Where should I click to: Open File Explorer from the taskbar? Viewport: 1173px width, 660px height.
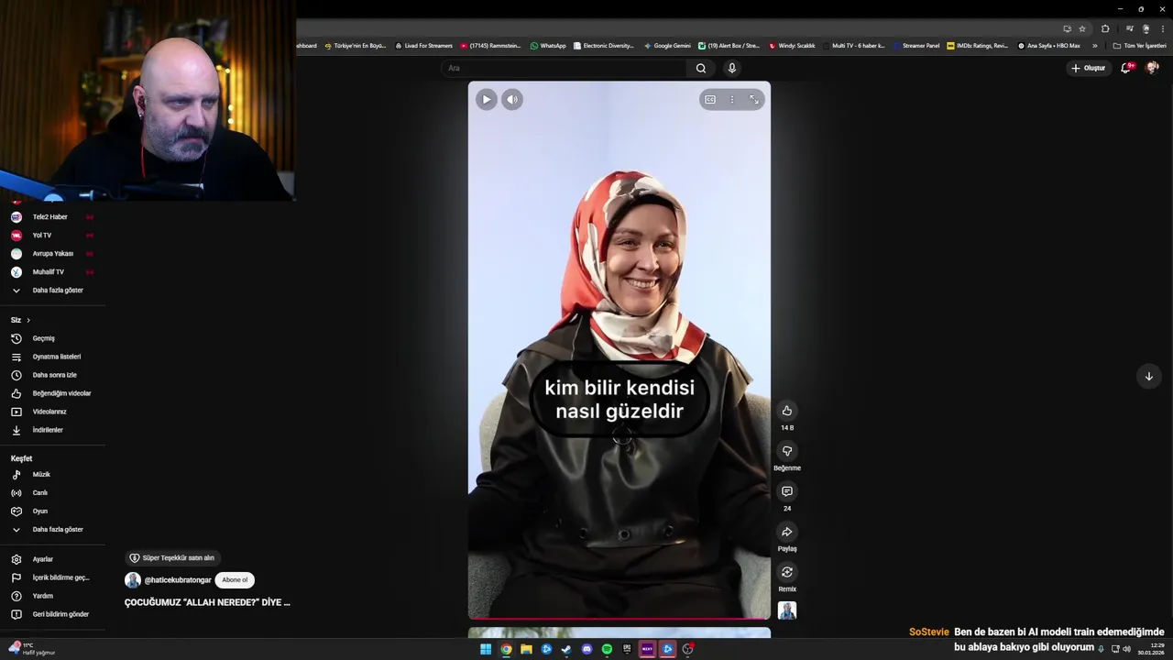526,649
